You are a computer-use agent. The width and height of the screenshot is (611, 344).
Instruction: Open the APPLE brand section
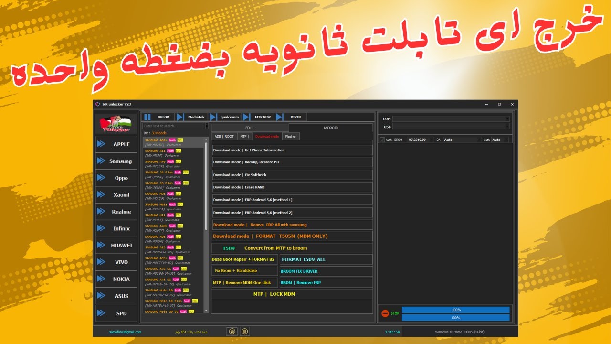pos(116,144)
